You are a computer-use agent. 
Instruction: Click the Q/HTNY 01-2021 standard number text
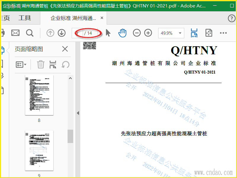pos(199,72)
